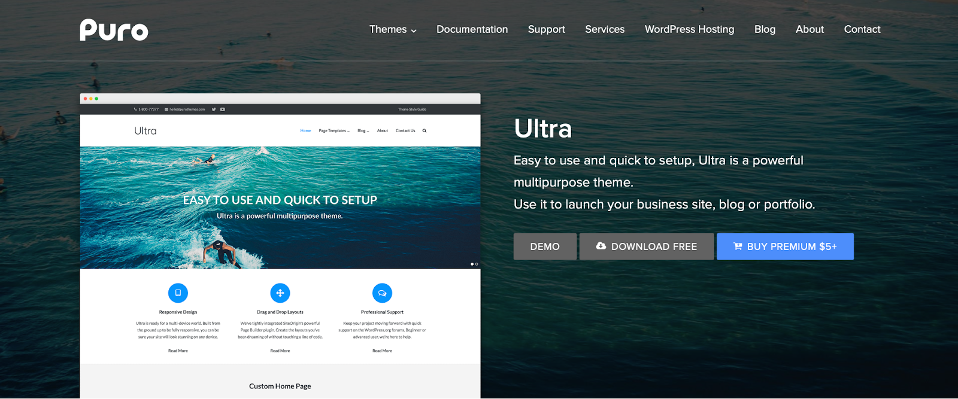Click 'EASY TO USE AND QUICK TO SETUP' banner text
958x399 pixels.
tap(280, 200)
